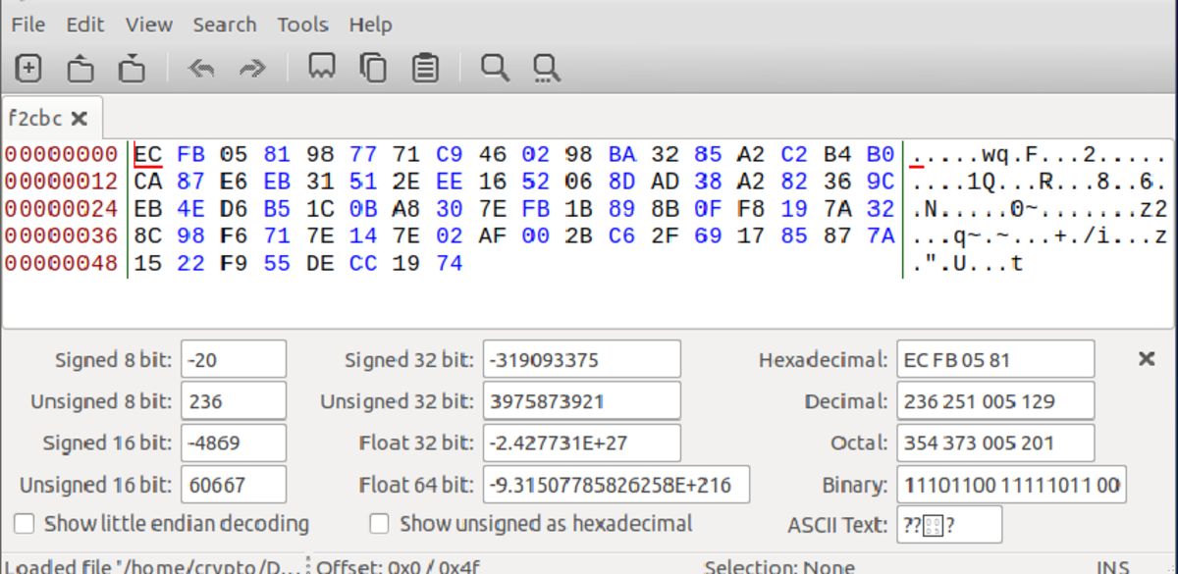Image resolution: width=1178 pixels, height=574 pixels.
Task: Click the Selection: None status entry
Action: (779, 566)
